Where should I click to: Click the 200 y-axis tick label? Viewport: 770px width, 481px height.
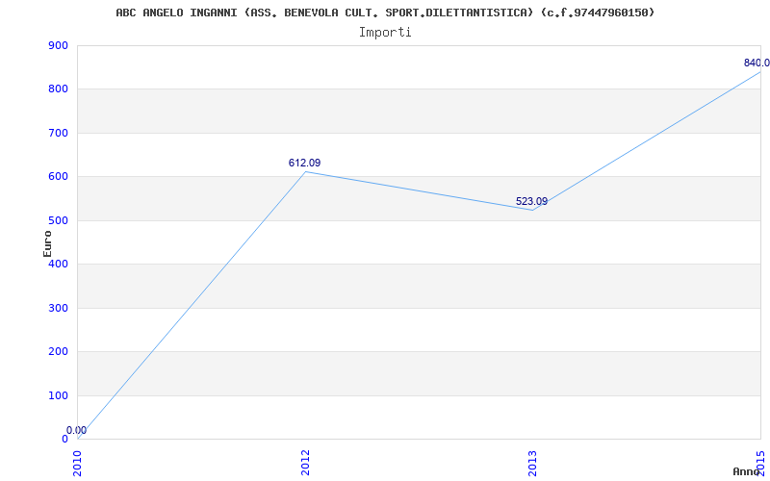tap(58, 352)
